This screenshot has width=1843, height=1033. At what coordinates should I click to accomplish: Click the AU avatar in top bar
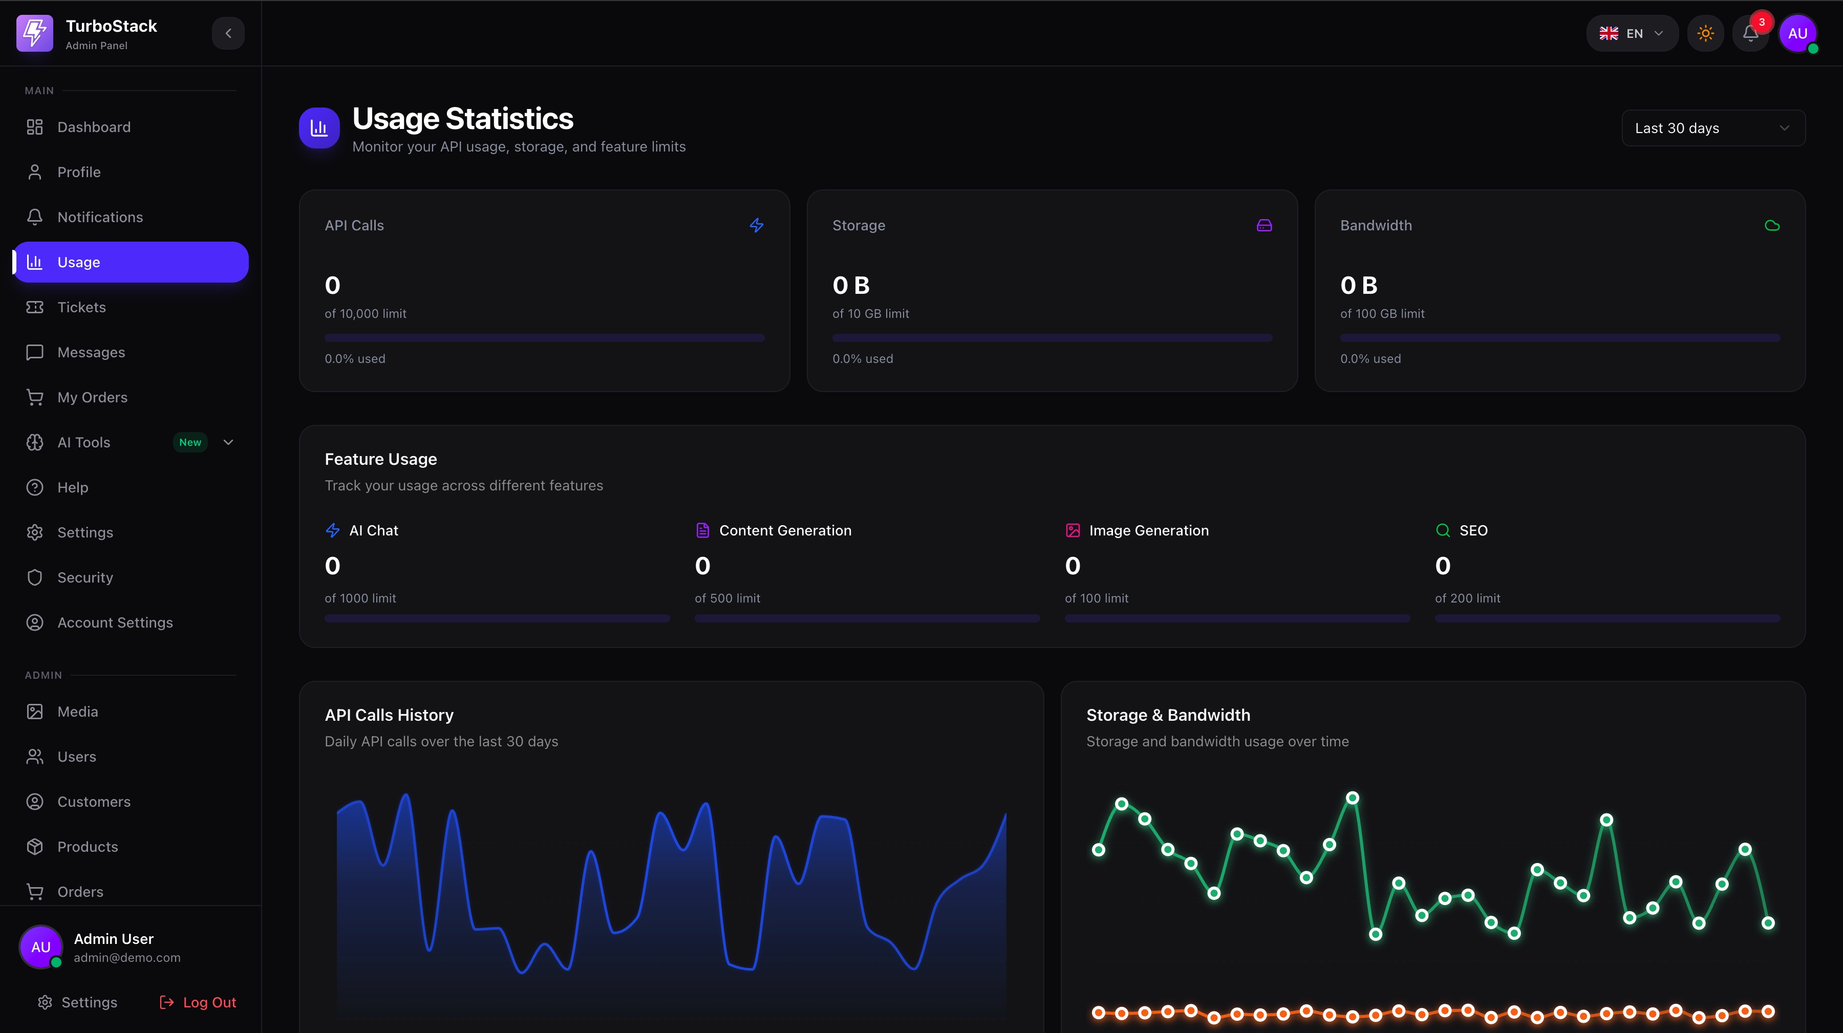click(1797, 34)
